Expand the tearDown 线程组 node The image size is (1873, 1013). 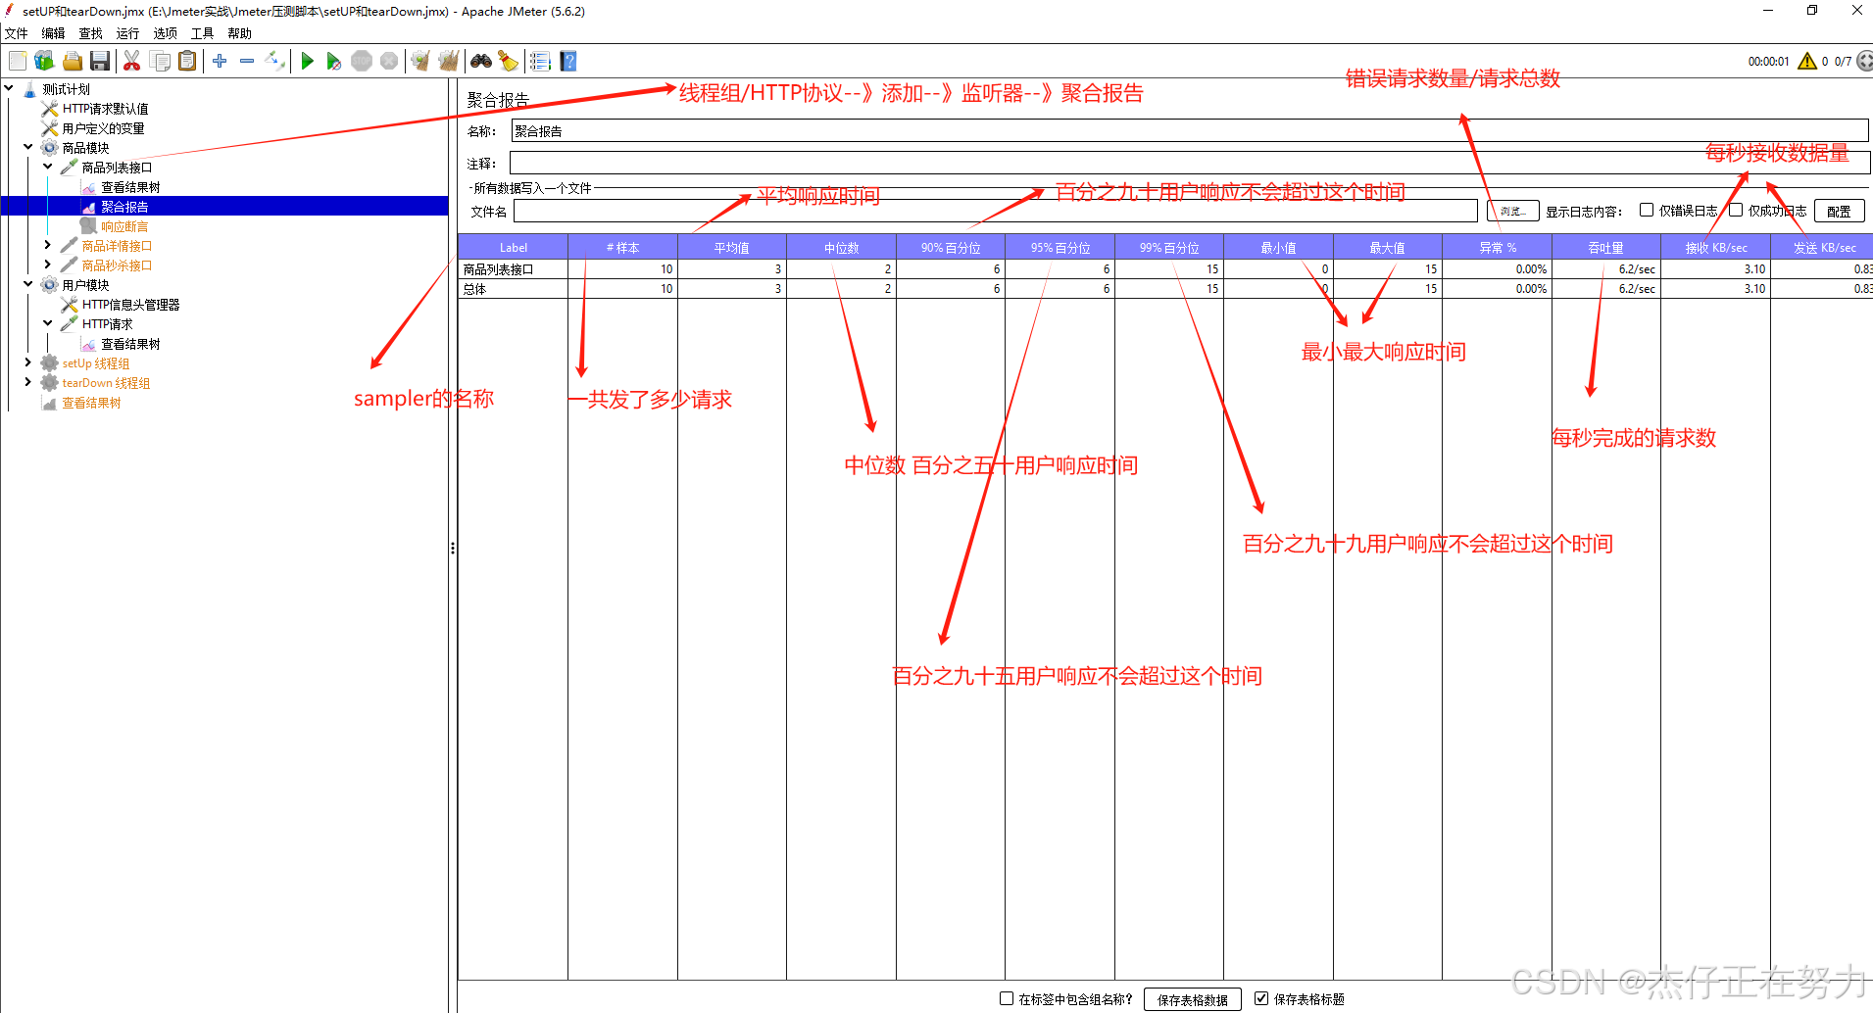pos(27,382)
